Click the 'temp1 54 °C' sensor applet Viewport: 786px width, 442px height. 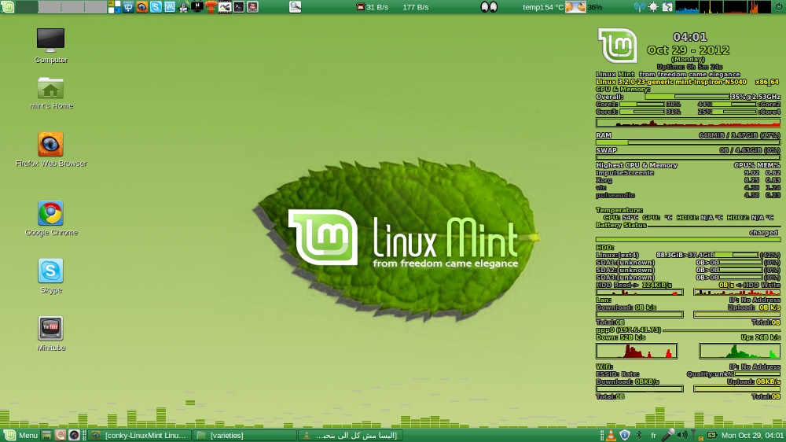pyautogui.click(x=543, y=7)
